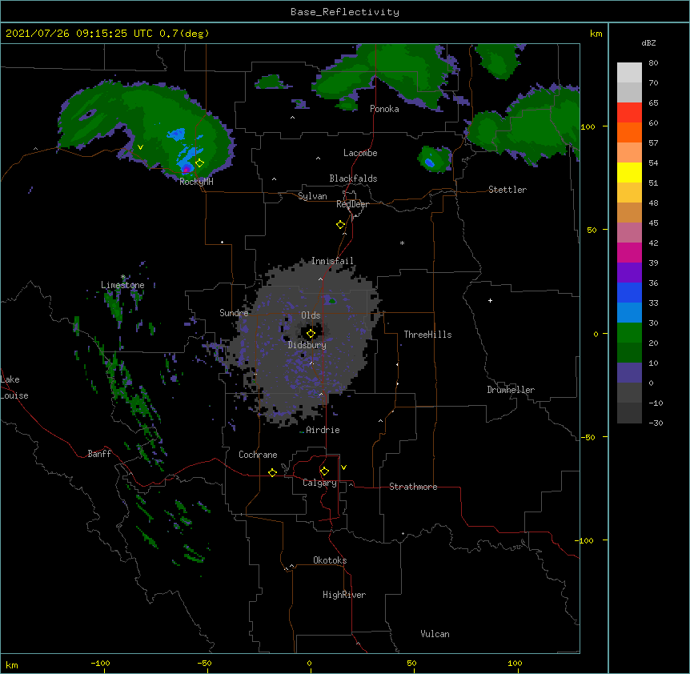Select the orange 57-60 dBZ legend swatch
The image size is (690, 674).
click(x=629, y=132)
